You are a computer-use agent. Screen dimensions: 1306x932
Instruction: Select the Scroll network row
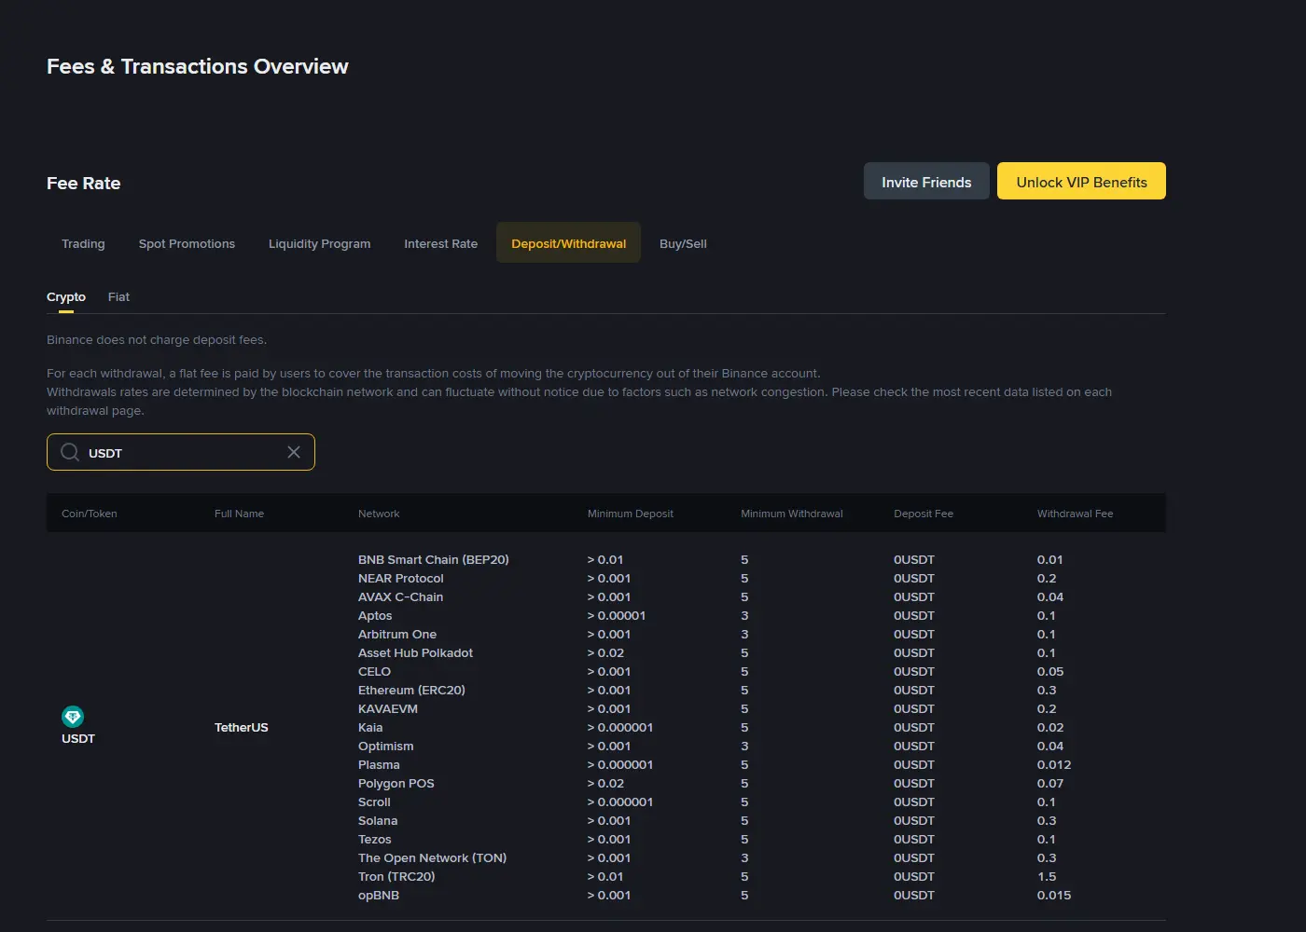374,802
